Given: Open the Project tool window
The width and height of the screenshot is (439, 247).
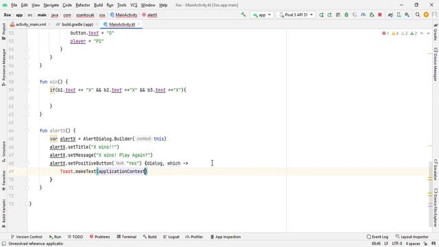Looking at the screenshot, I should click(3, 32).
